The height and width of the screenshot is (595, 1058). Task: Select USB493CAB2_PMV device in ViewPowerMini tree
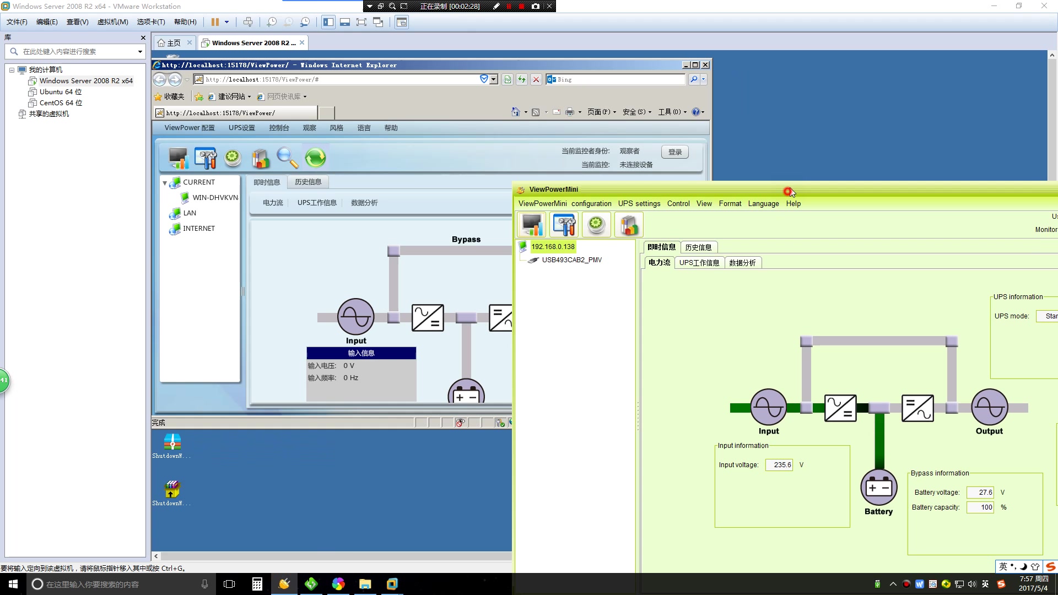pos(571,260)
